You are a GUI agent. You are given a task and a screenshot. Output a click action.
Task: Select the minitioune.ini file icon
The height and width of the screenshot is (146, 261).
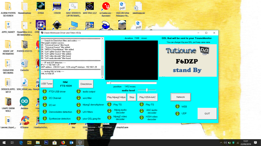click(138, 6)
